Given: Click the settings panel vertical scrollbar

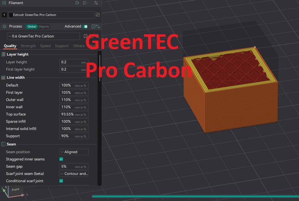Looking at the screenshot, I should 100,68.
